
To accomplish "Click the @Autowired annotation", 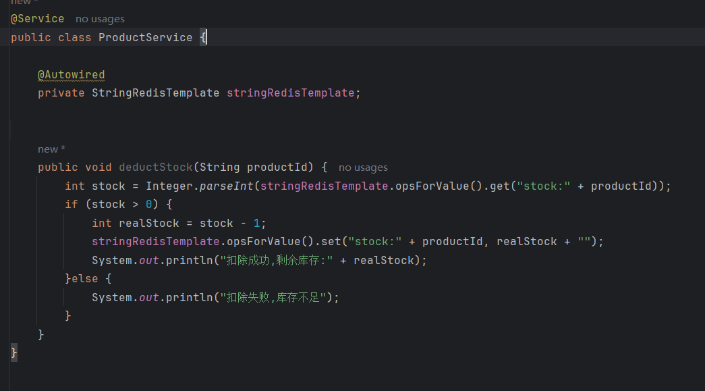I will click(72, 75).
